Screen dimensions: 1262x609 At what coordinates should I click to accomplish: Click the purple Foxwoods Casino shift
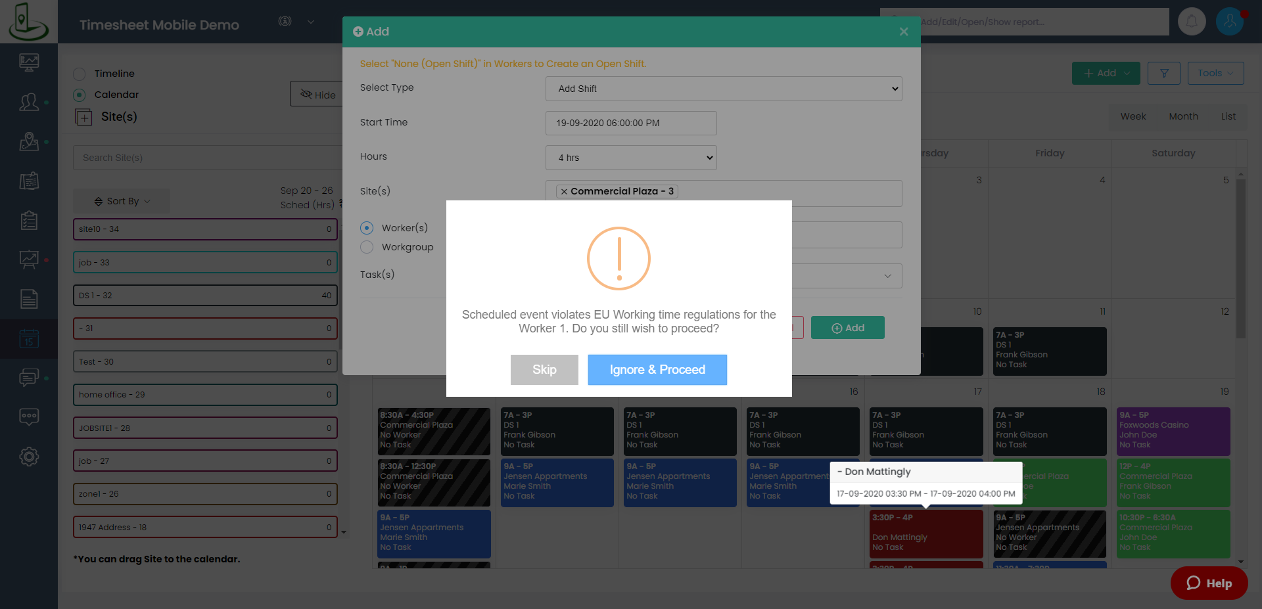(1173, 432)
